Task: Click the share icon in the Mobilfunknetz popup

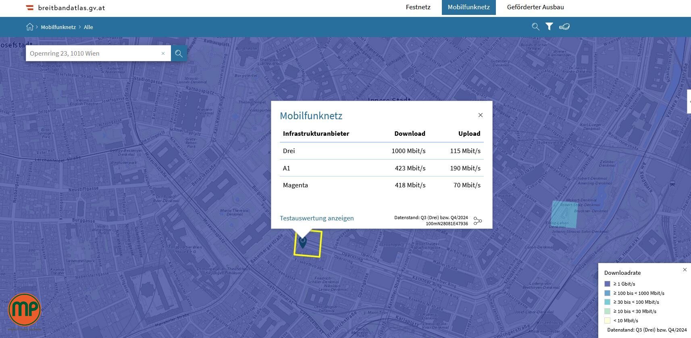Action: tap(478, 221)
